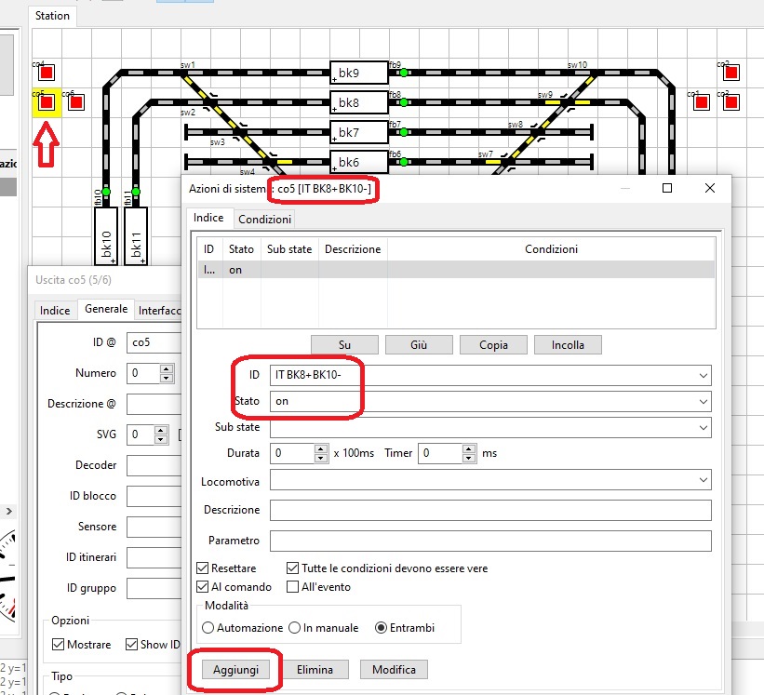Click the co6 output icon
Screen dimensions: 764x695
click(76, 101)
